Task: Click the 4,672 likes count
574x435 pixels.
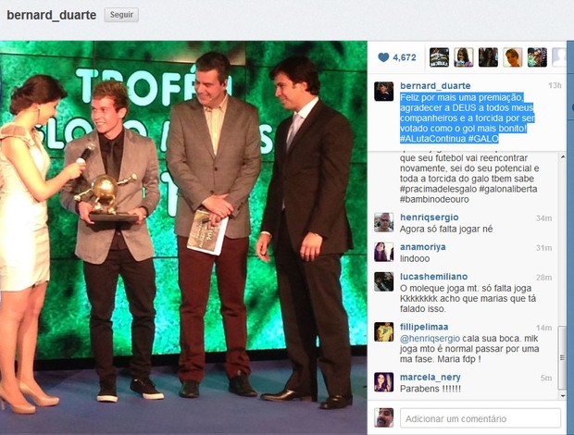Action: (x=405, y=57)
